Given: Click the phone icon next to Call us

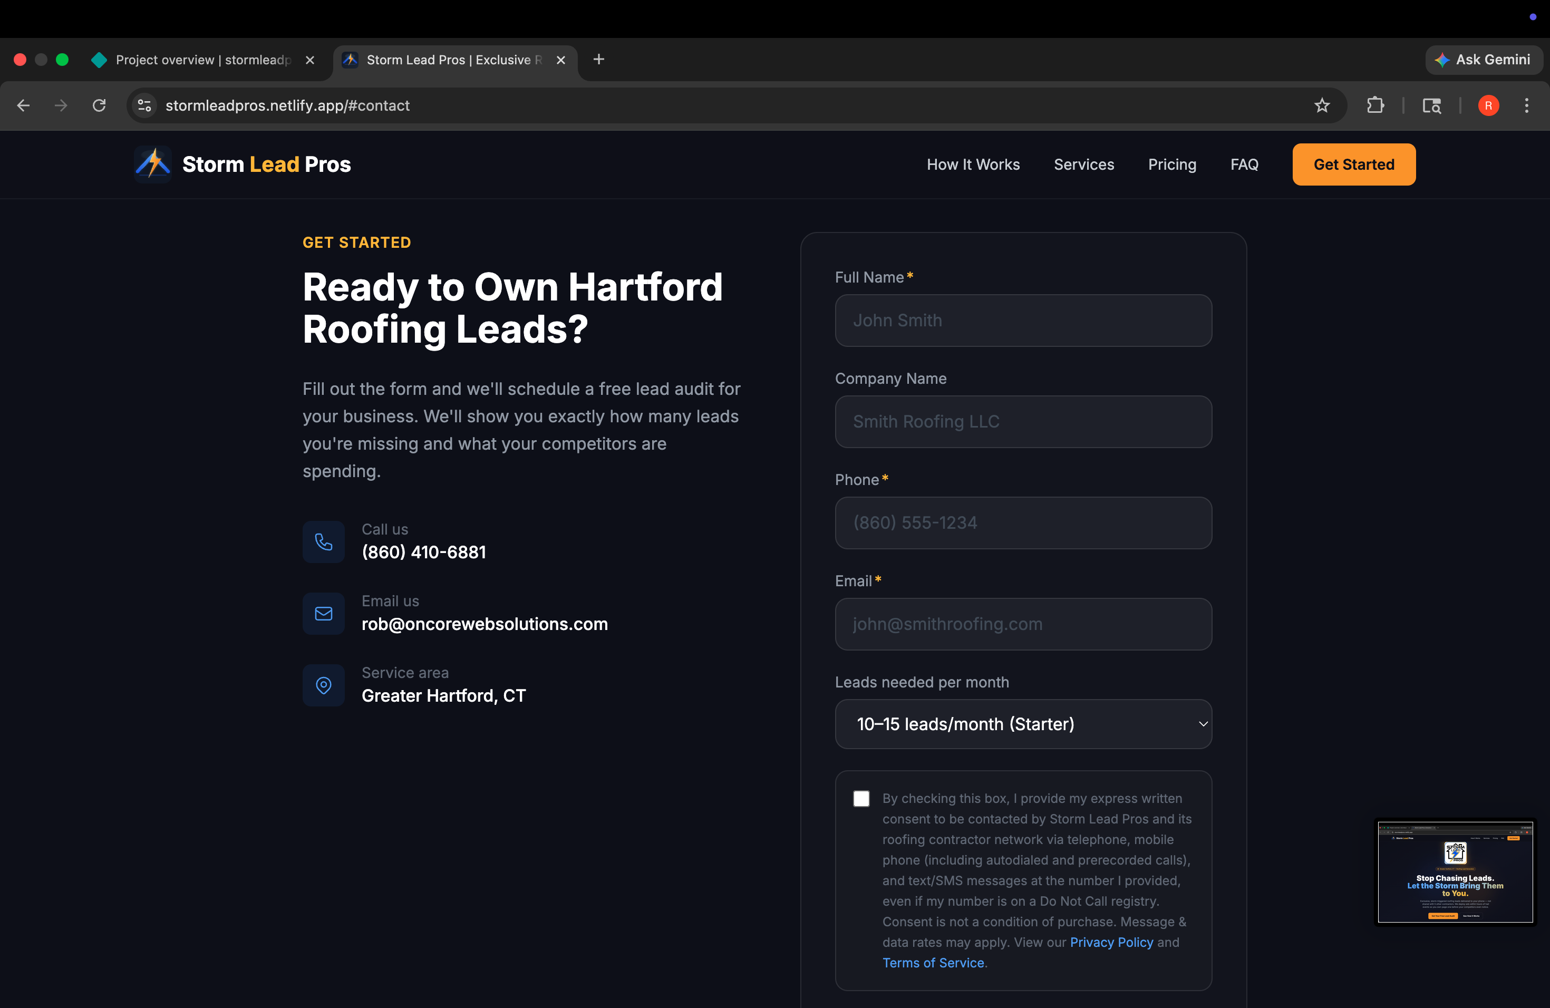Looking at the screenshot, I should coord(324,542).
